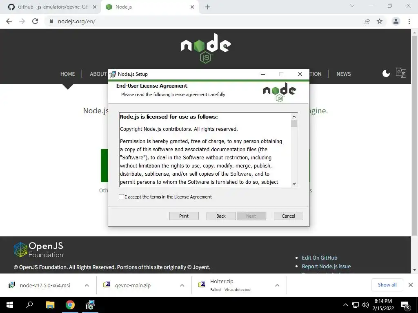Show hidden system tray icons
This screenshot has height=313, width=418.
pos(345,305)
